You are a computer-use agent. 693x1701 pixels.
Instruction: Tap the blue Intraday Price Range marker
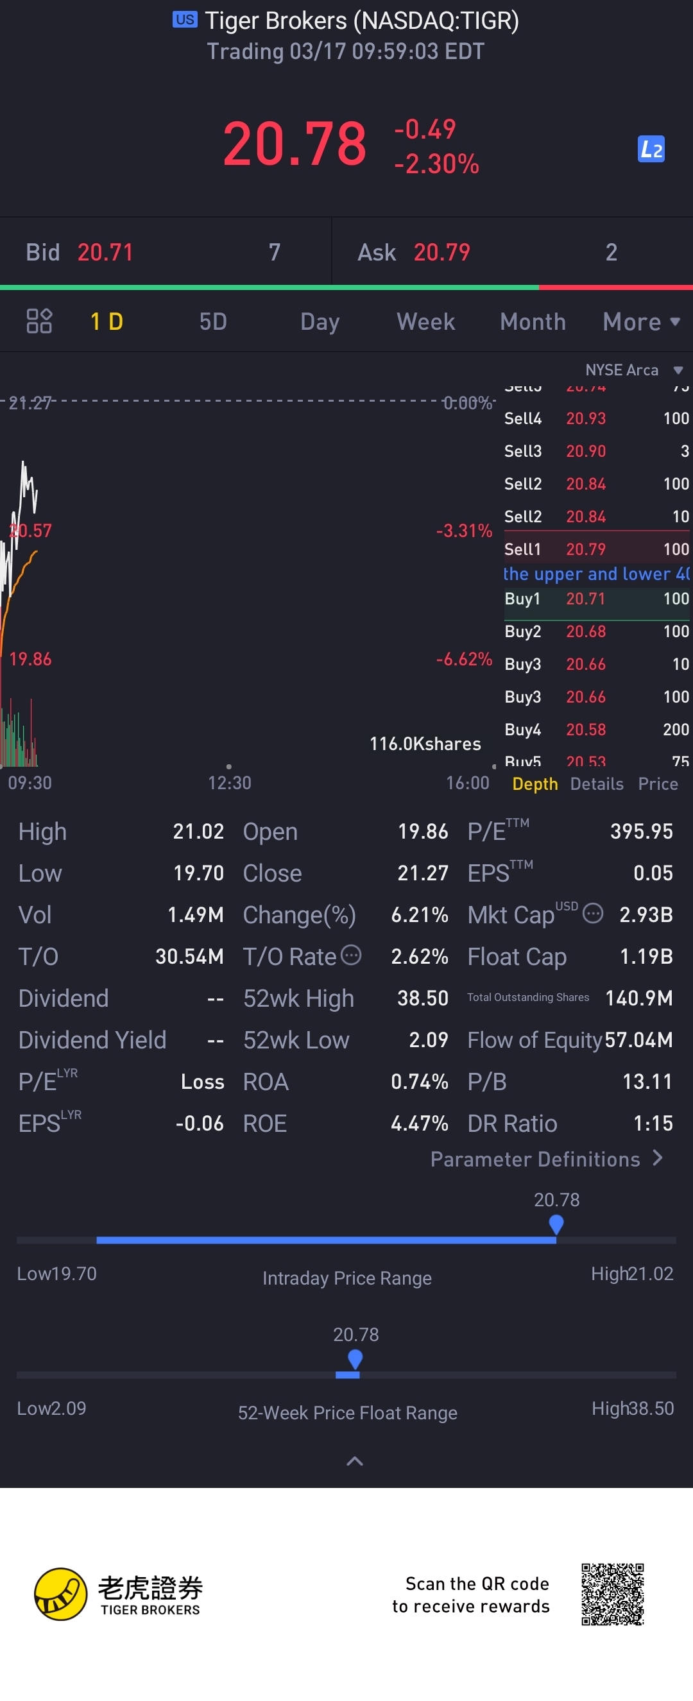[x=556, y=1225]
